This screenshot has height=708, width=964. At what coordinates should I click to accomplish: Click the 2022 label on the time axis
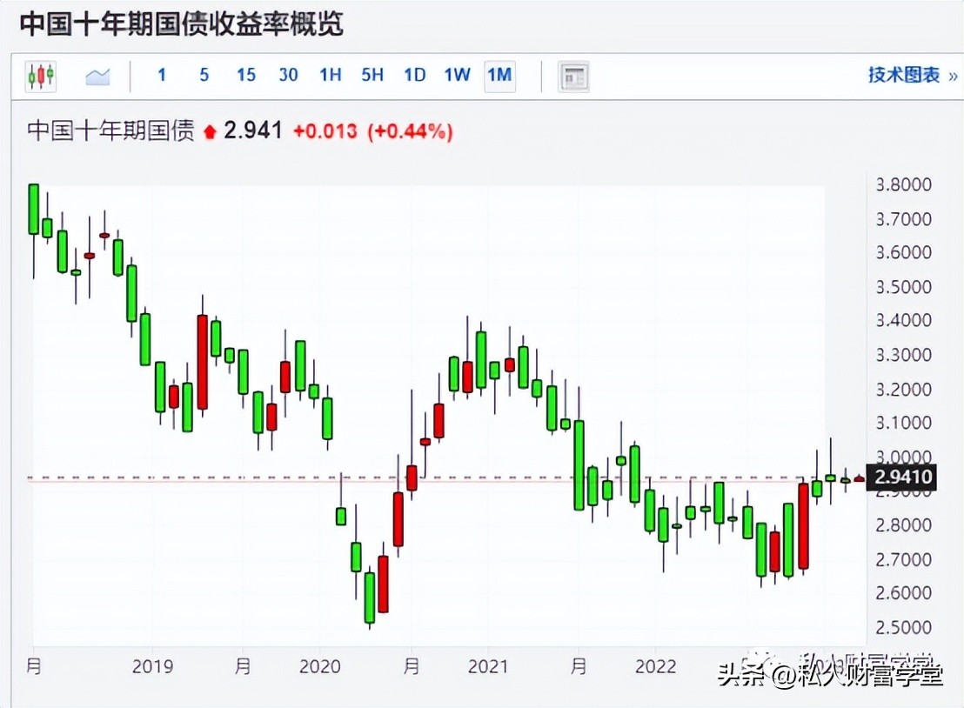(658, 667)
